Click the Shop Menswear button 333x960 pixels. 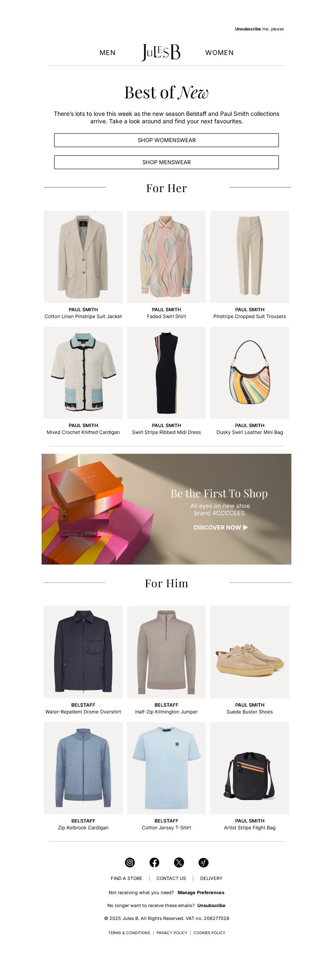point(166,162)
